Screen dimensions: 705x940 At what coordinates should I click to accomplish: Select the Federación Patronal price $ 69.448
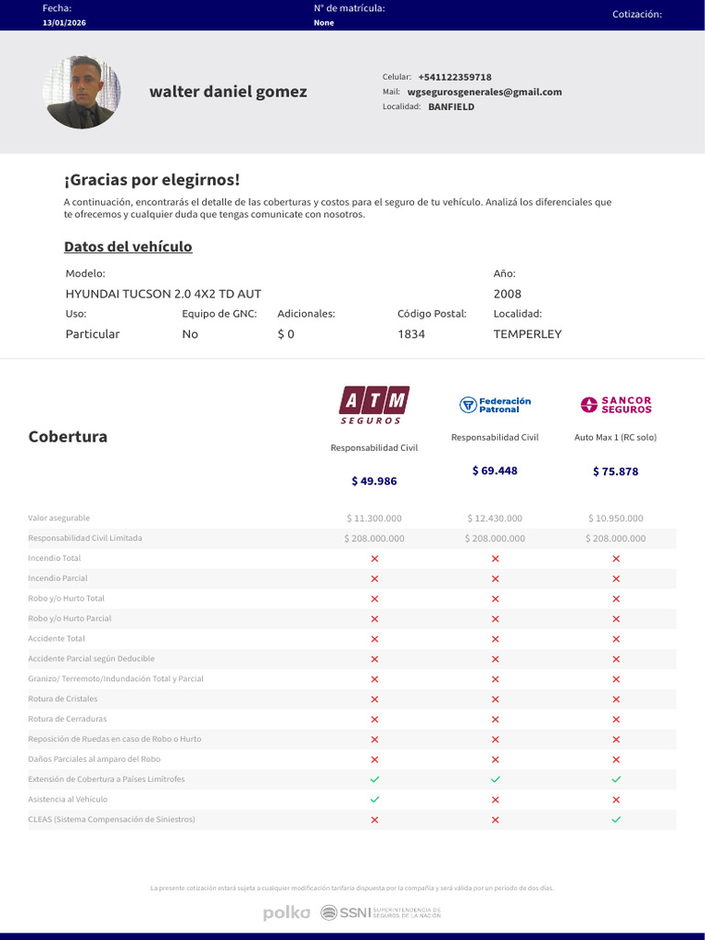pyautogui.click(x=495, y=471)
